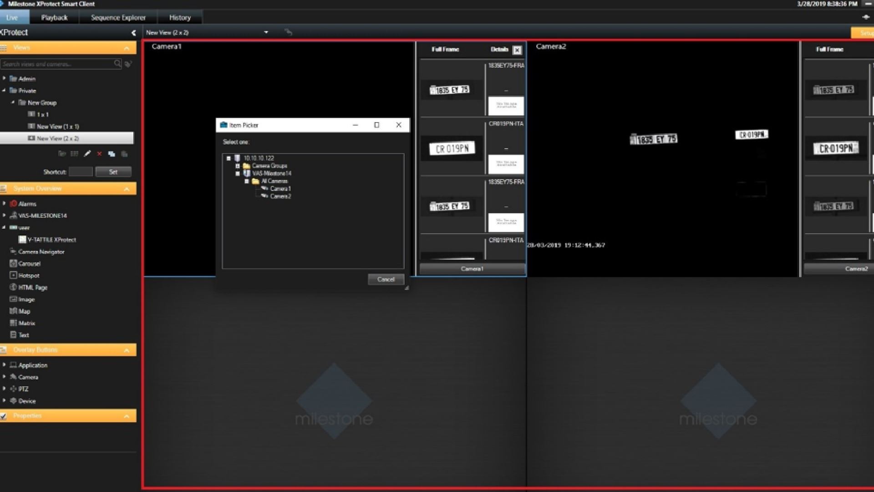Select the V-TATTILE XProtect plugin item
Viewport: 874px width, 492px height.
click(51, 239)
